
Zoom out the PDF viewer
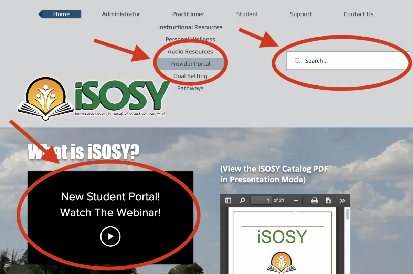point(296,200)
